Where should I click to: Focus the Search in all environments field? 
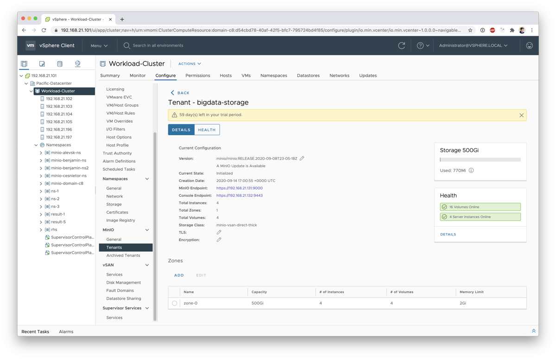point(158,45)
